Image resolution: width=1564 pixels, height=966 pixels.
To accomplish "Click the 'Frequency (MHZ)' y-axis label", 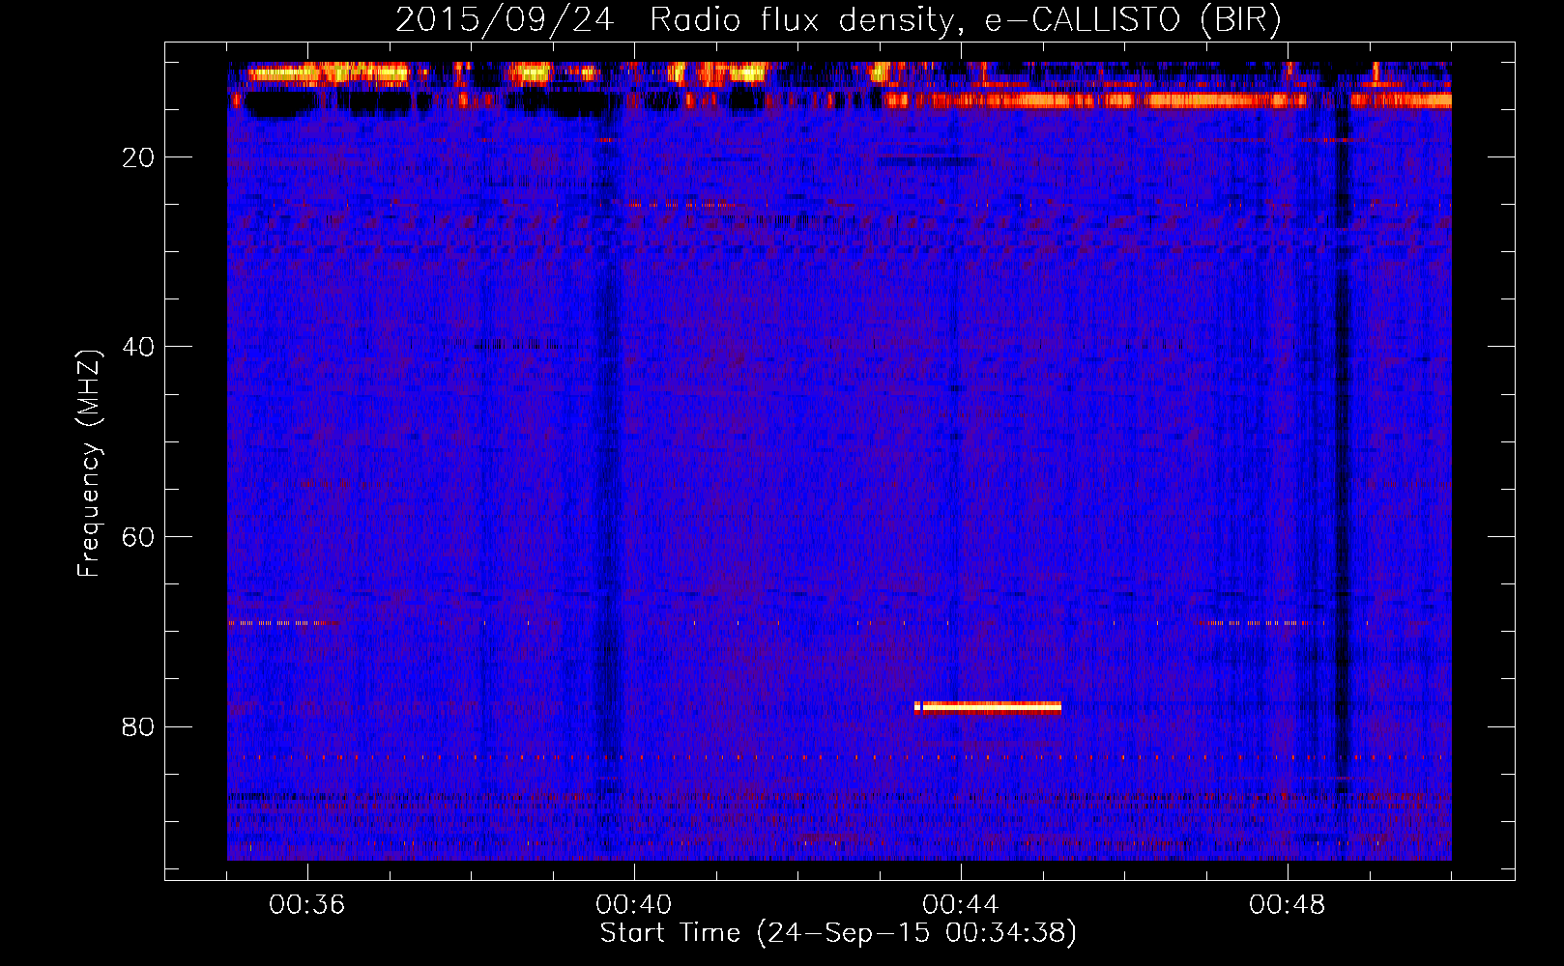I will point(89,464).
